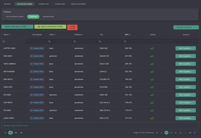The width and height of the screenshot is (201, 138).
Task: Switch to All Vaults tab
Action: click(7, 4)
